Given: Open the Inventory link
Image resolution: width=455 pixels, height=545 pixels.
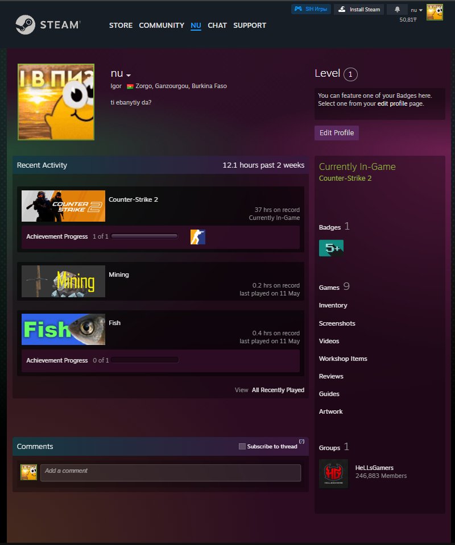Looking at the screenshot, I should click(x=333, y=305).
